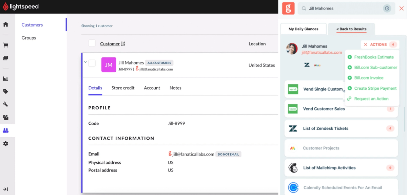This screenshot has height=195, width=407.
Task: Click the Jill-8999 code value
Action: click(x=176, y=123)
